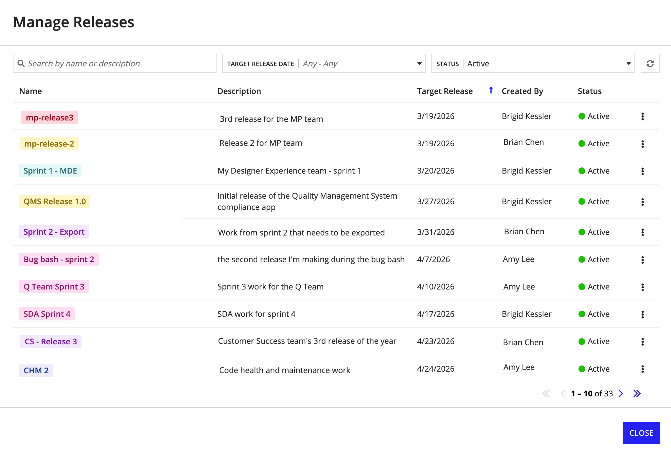The width and height of the screenshot is (671, 458).
Task: Click the refresh icon next to Status filter
Action: (x=650, y=63)
